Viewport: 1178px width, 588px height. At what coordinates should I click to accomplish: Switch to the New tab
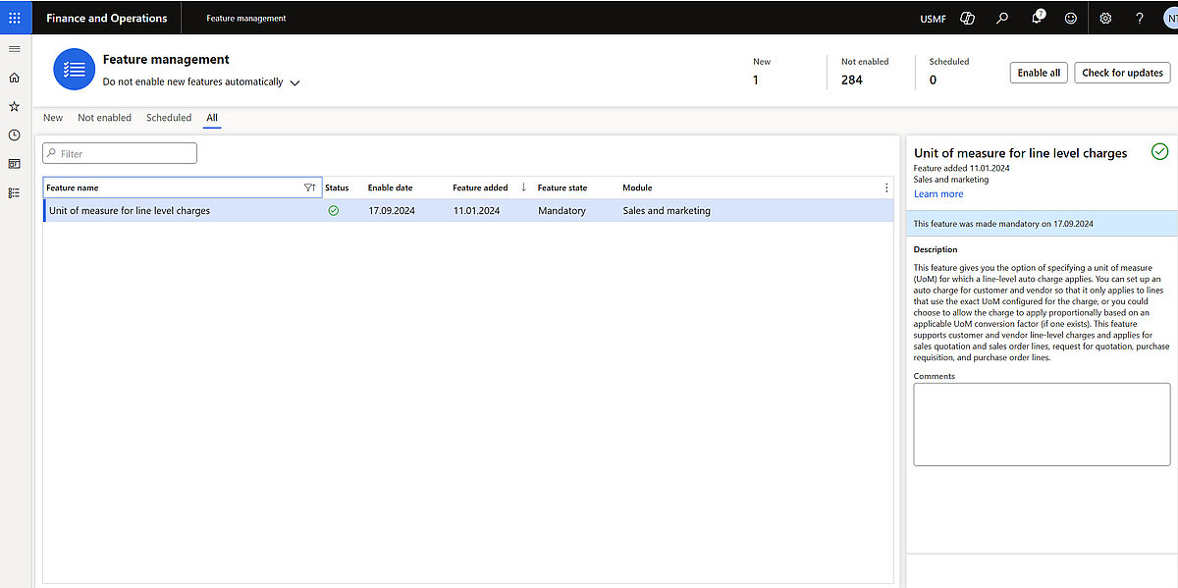(53, 118)
